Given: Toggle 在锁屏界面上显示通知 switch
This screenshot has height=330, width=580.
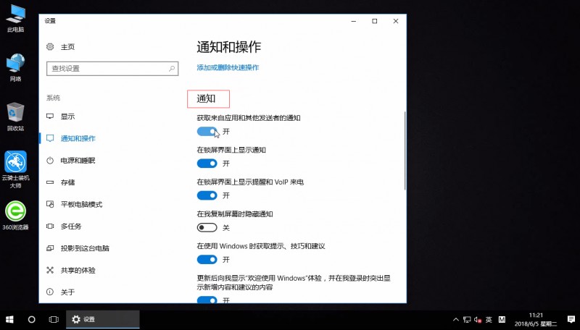Looking at the screenshot, I should click(207, 163).
